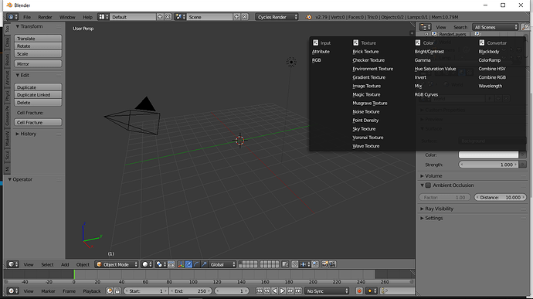Toggle the 3D manipulator axis widget button

tap(181, 264)
